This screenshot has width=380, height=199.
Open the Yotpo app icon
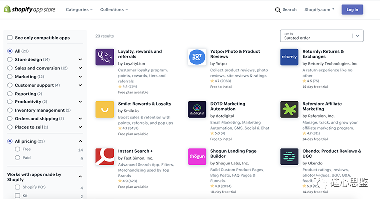(x=197, y=57)
